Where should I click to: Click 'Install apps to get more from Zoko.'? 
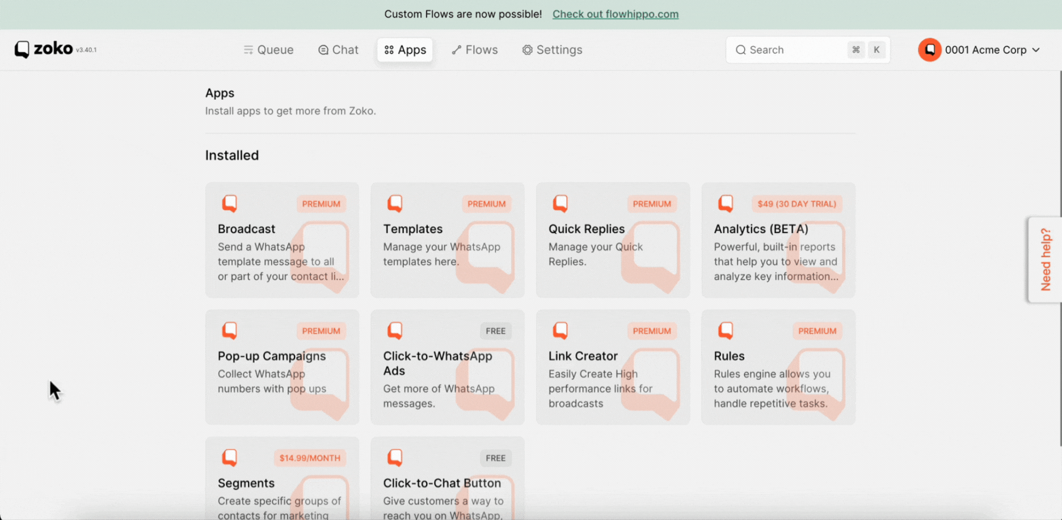pos(290,111)
